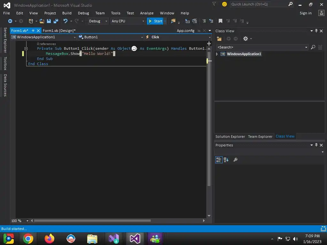
Task: Switch to Team Explorer tab
Action: 260,137
